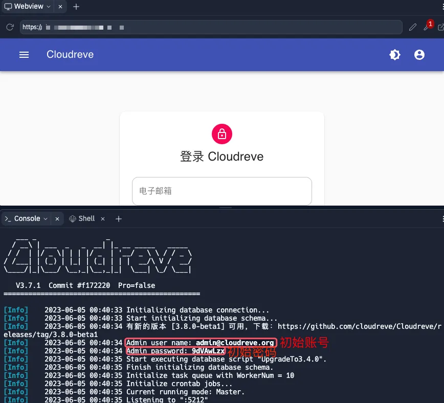The height and width of the screenshot is (403, 444).
Task: Toggle dark mode with the brightness icon
Action: (x=395, y=55)
